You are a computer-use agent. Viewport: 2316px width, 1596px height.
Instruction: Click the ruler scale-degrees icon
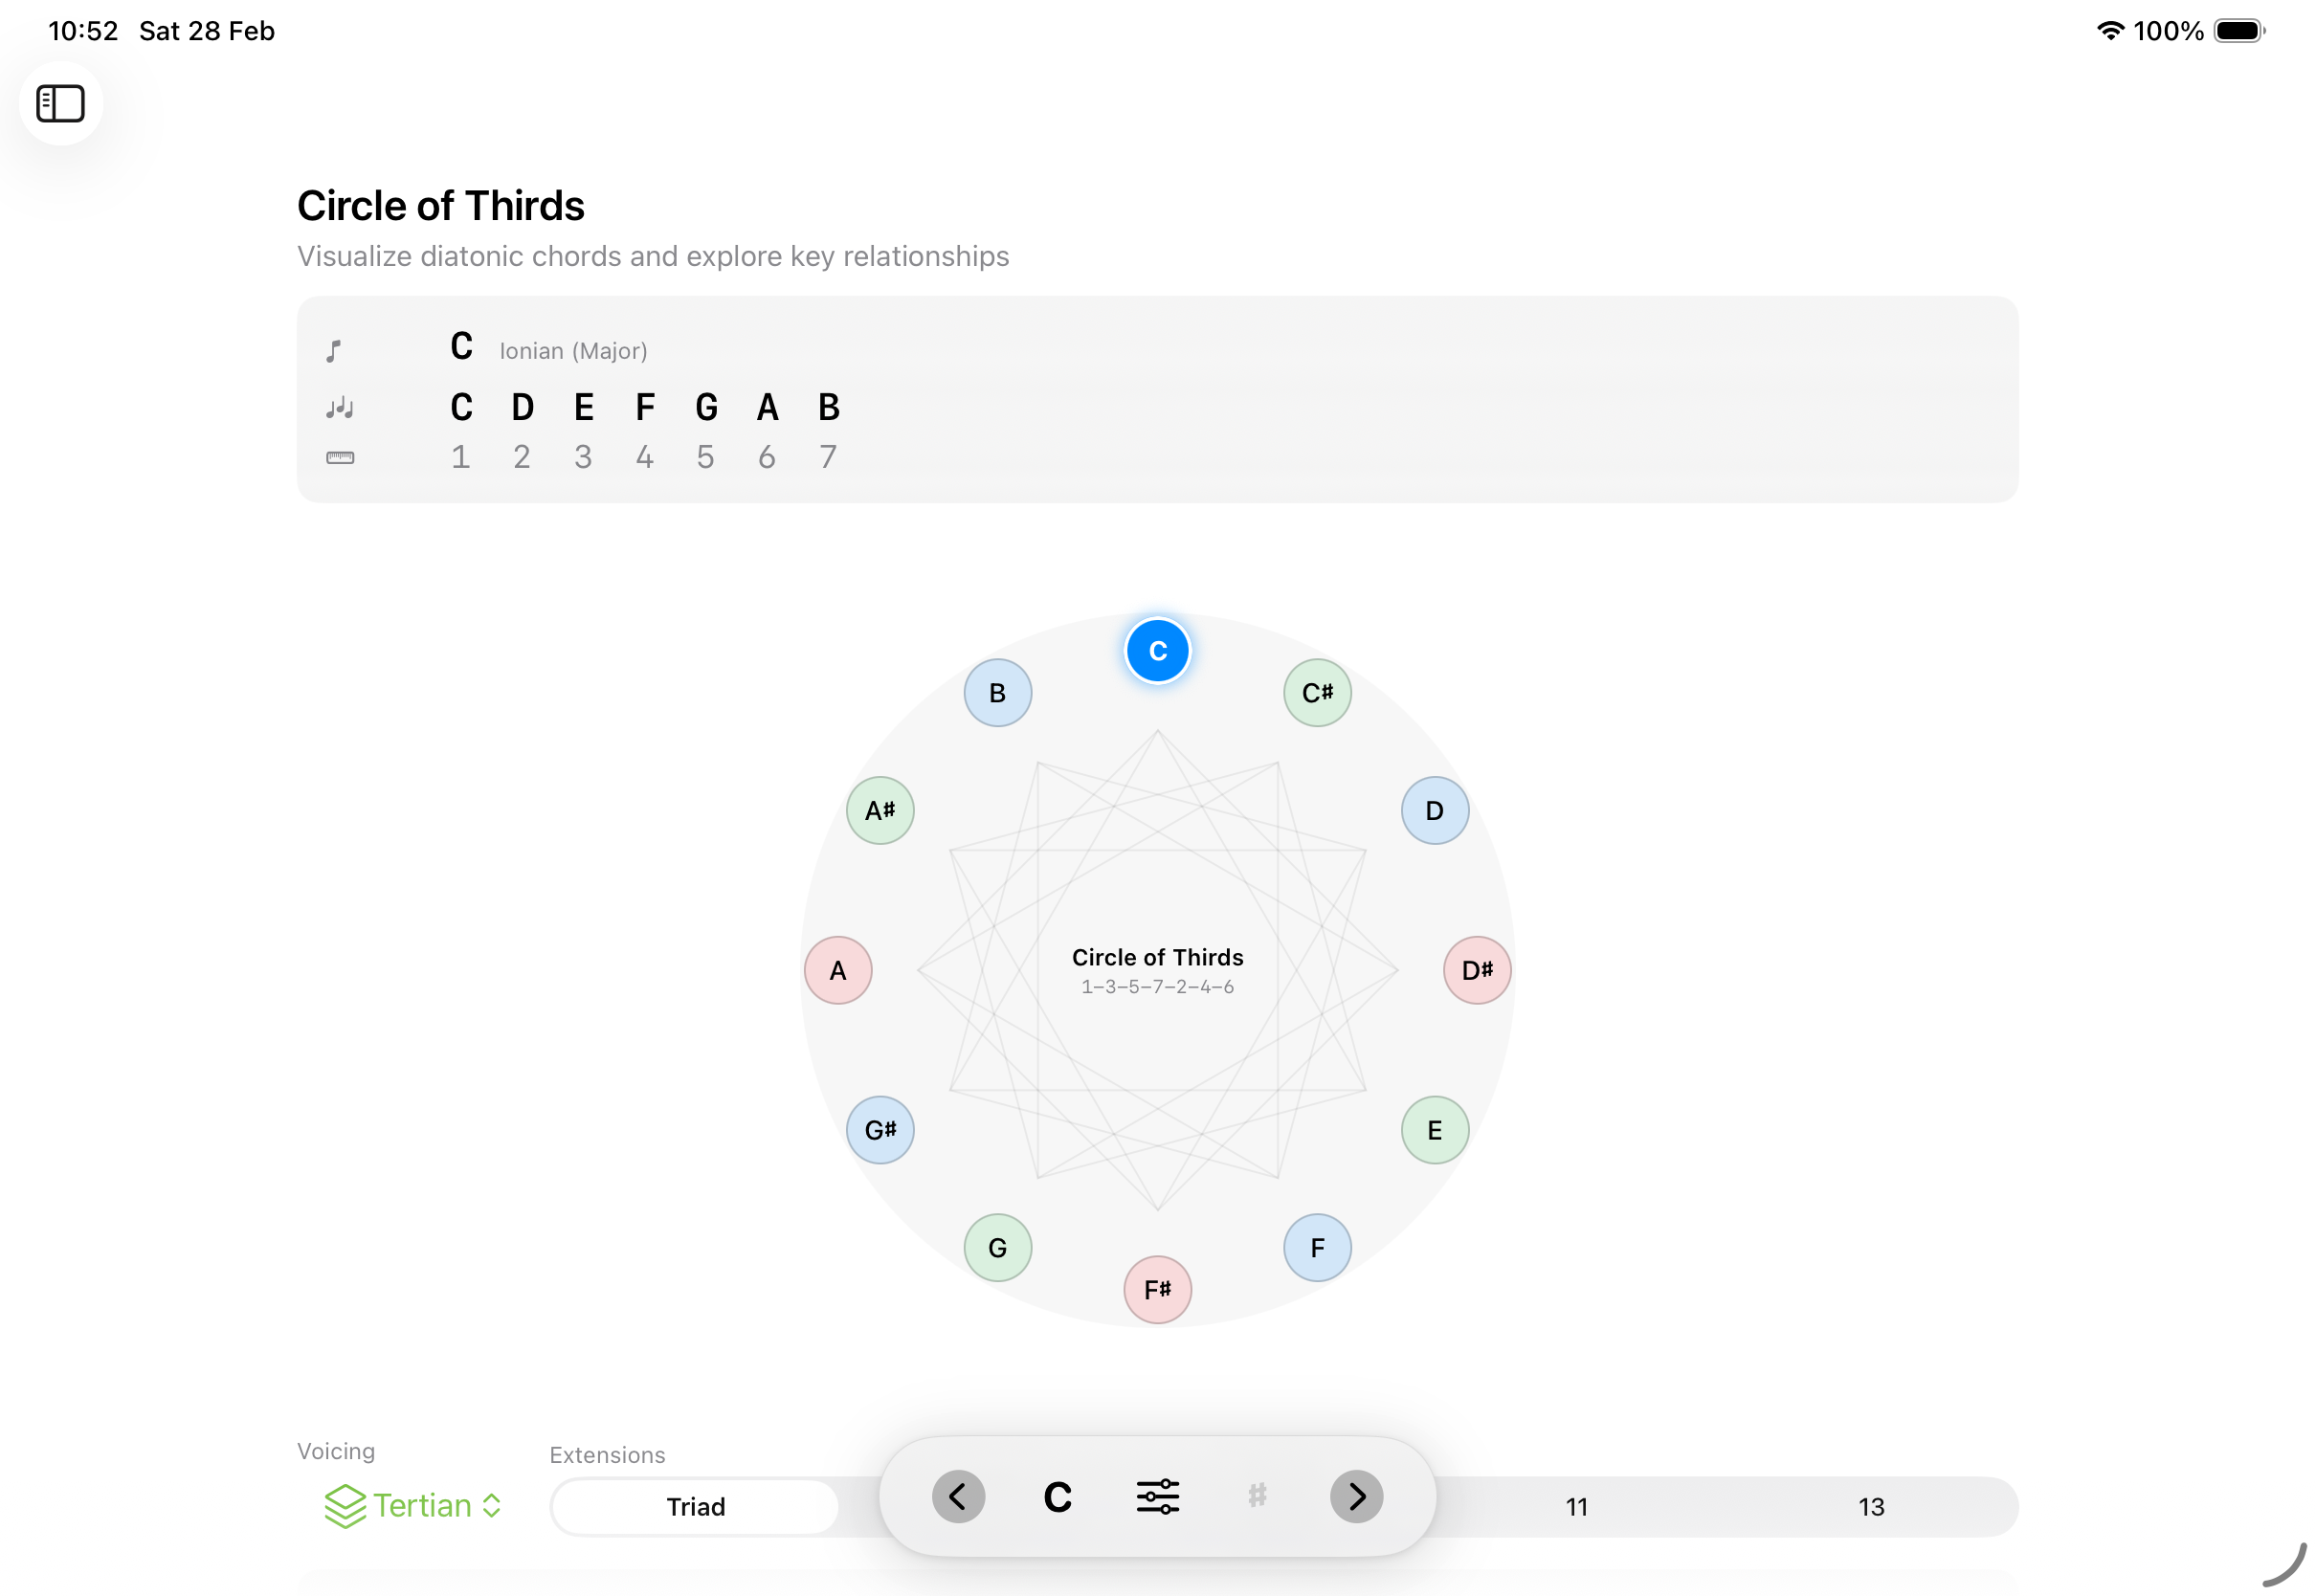click(340, 457)
